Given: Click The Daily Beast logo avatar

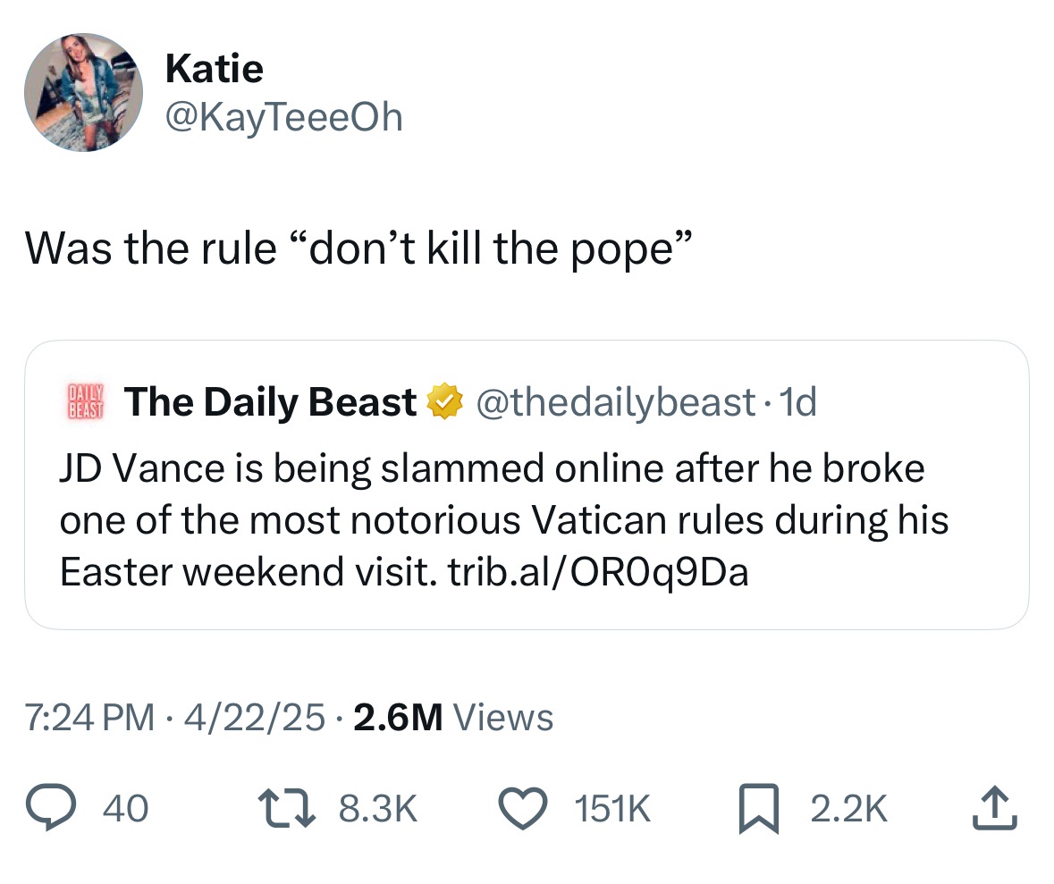Looking at the screenshot, I should pyautogui.click(x=87, y=401).
